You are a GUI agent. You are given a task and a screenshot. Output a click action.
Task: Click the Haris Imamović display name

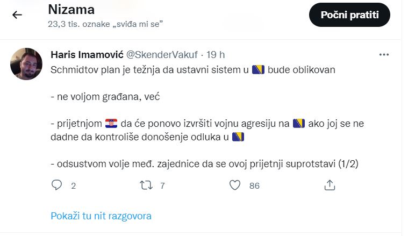pyautogui.click(x=87, y=55)
